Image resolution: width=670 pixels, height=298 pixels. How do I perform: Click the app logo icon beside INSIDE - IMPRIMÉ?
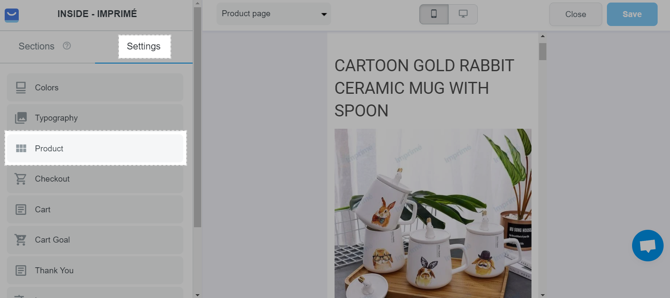pos(12,15)
